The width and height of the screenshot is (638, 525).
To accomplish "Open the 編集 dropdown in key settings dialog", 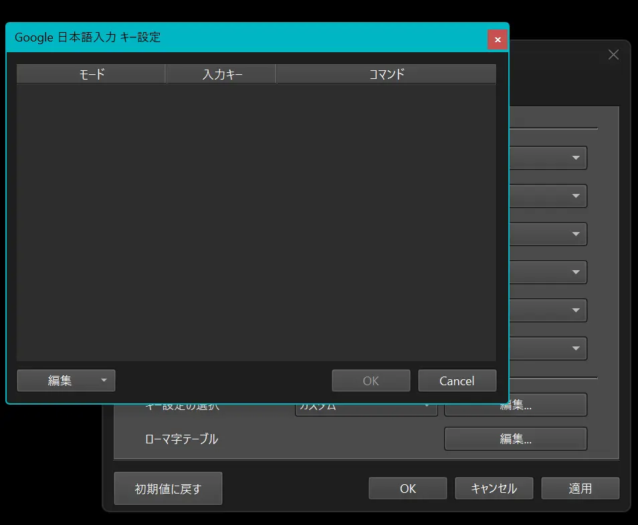I will [66, 381].
